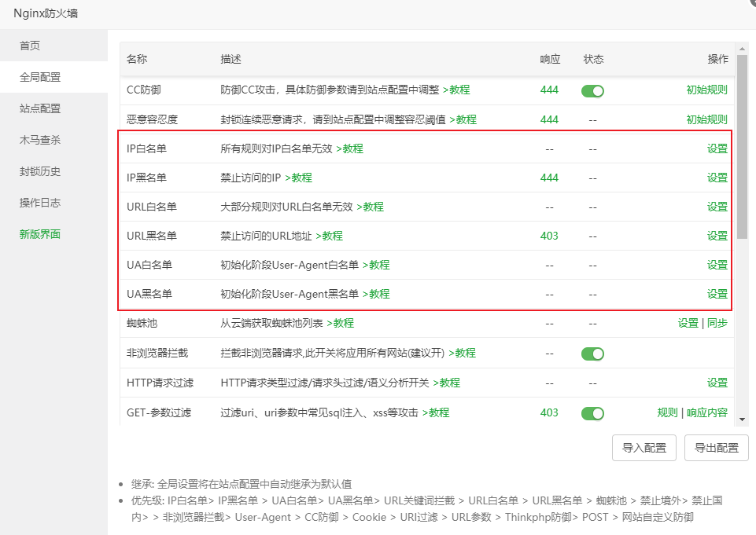Click 设置 for the HTTP请求过滤 row
Viewport: 756px width, 535px height.
point(717,383)
